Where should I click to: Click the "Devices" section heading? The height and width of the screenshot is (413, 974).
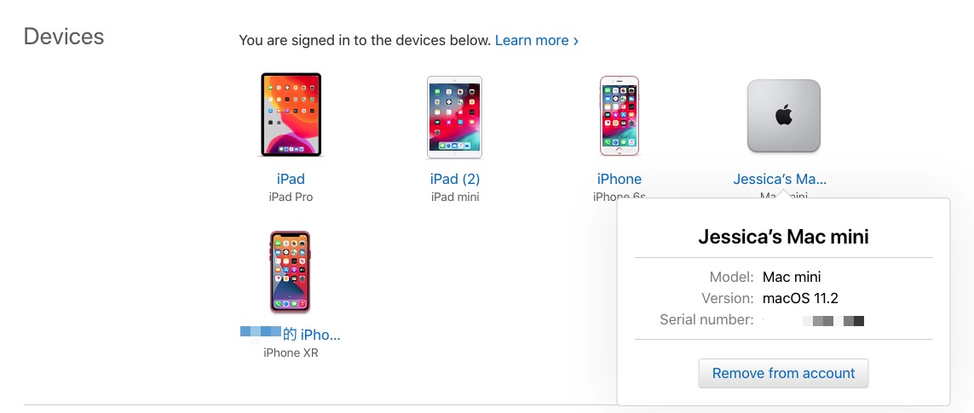coord(64,37)
